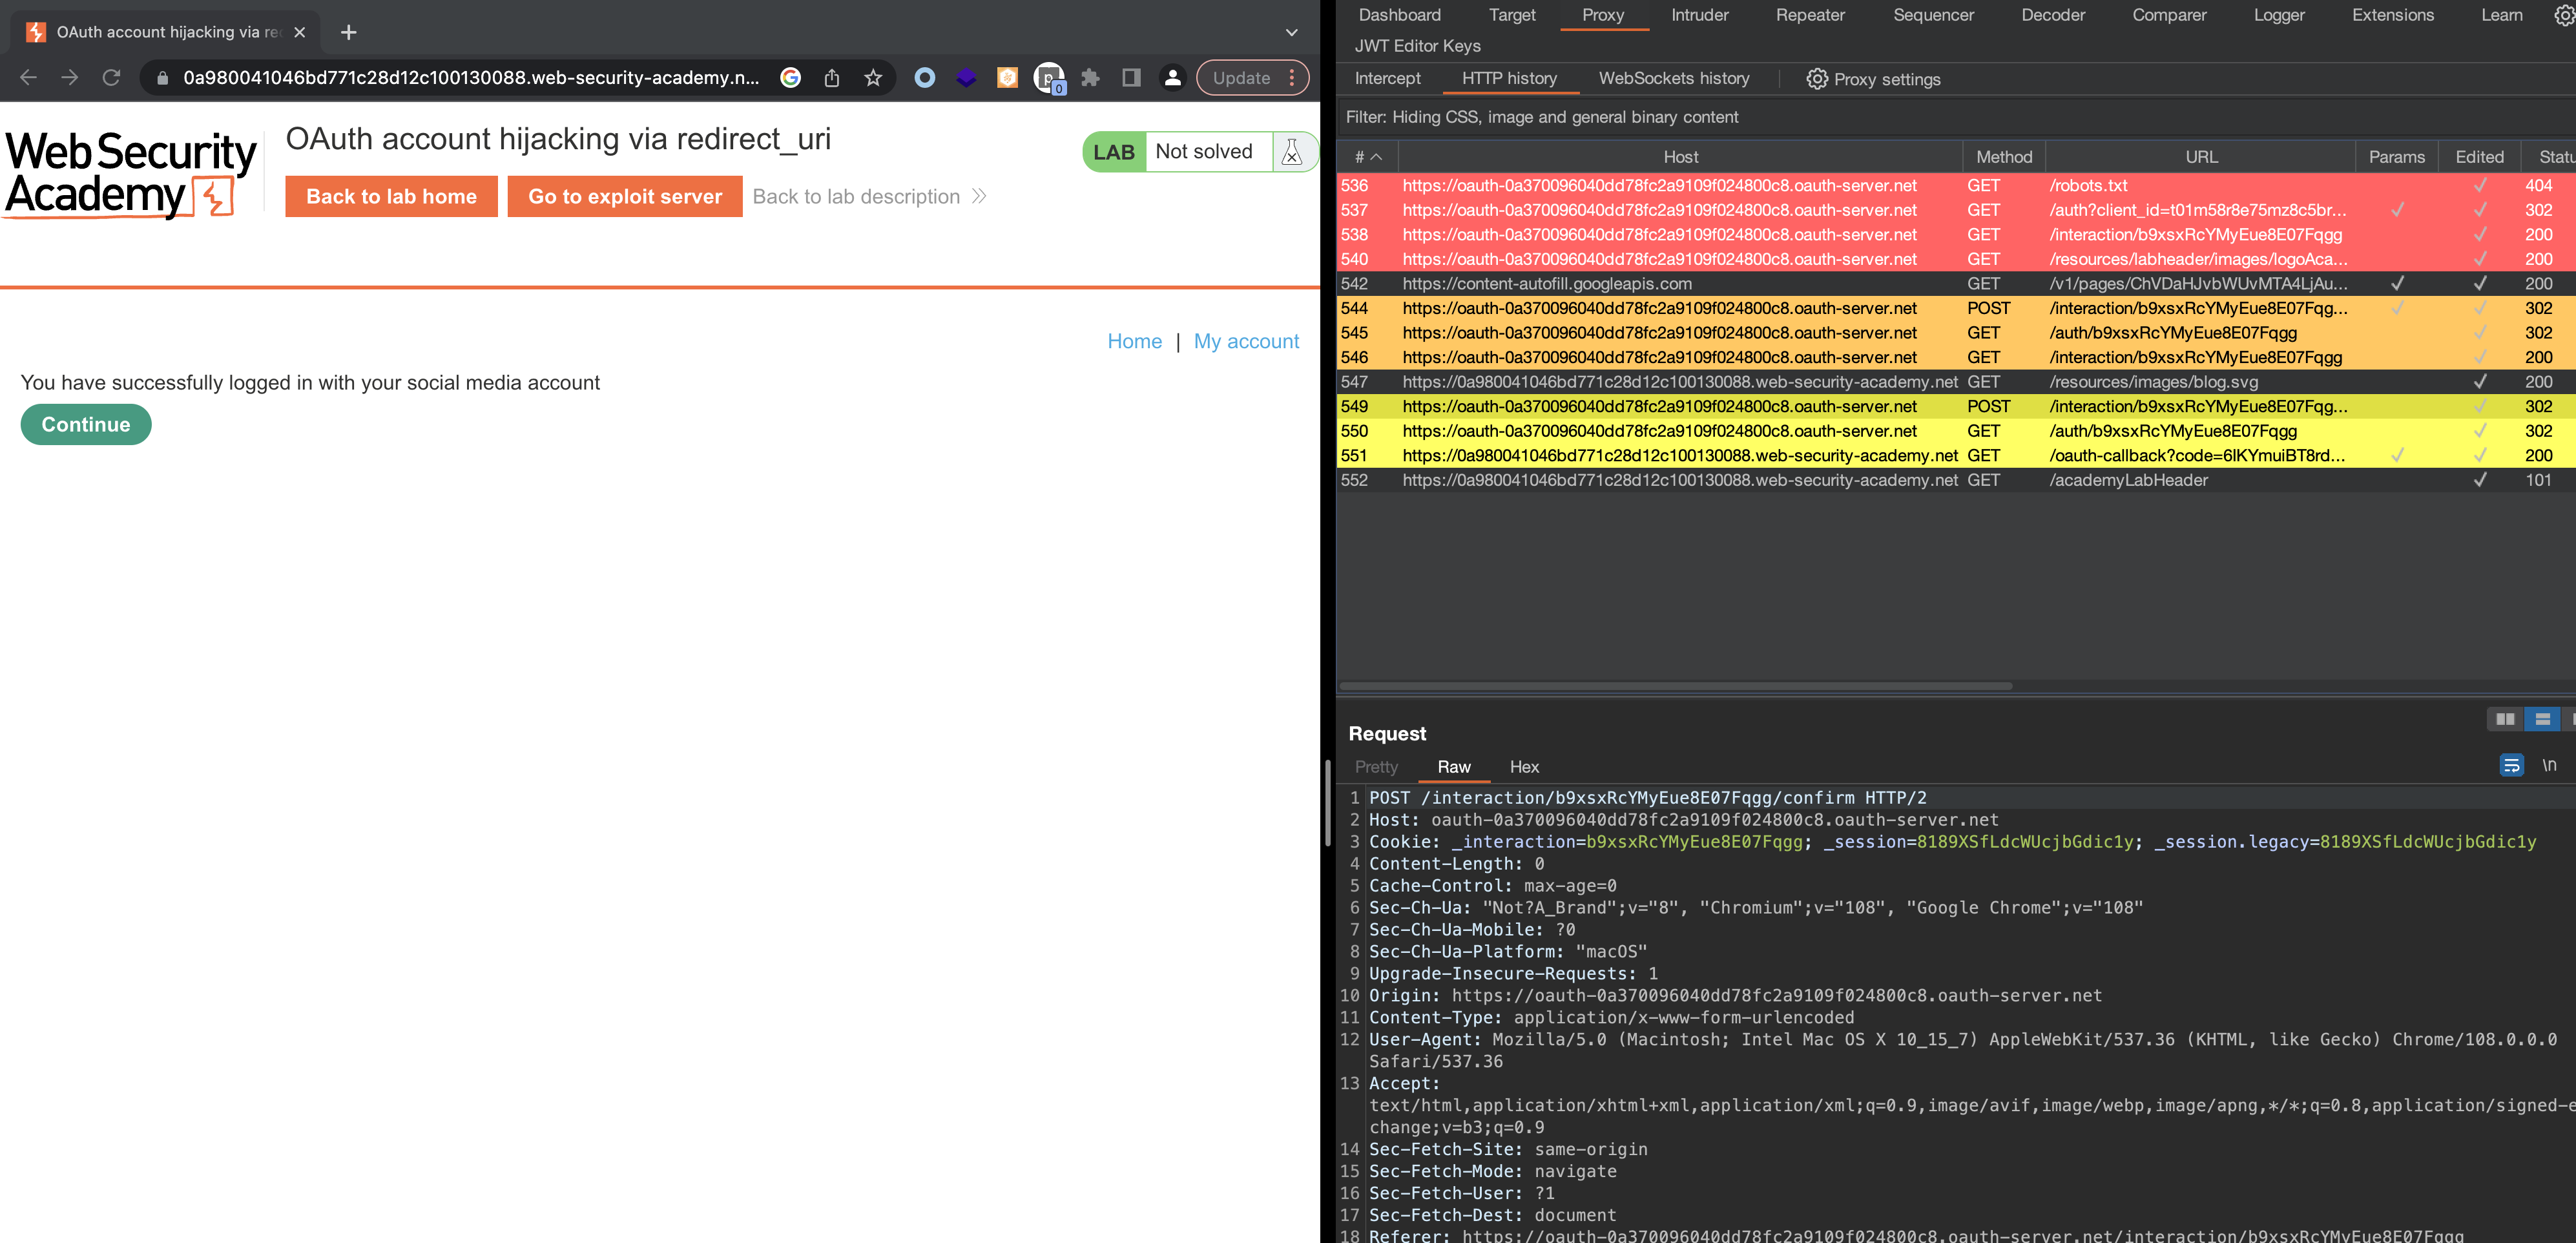Screen dimensions: 2576x1243
Task: Open the My account link
Action: pyautogui.click(x=1245, y=341)
